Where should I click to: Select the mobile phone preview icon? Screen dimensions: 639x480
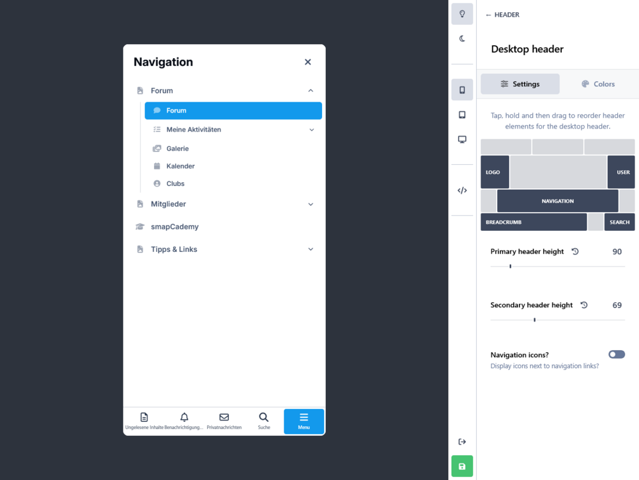462,89
